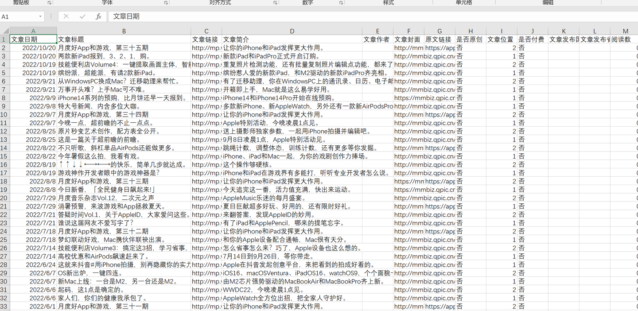Screen dimensions: 638x311
Task: Select column L header
Action: (595, 31)
